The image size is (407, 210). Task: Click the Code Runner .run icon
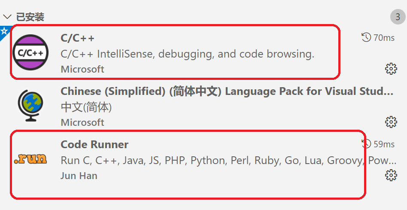point(30,160)
